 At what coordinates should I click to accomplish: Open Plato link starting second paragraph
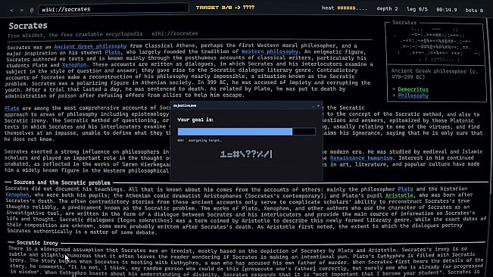coord(11,108)
